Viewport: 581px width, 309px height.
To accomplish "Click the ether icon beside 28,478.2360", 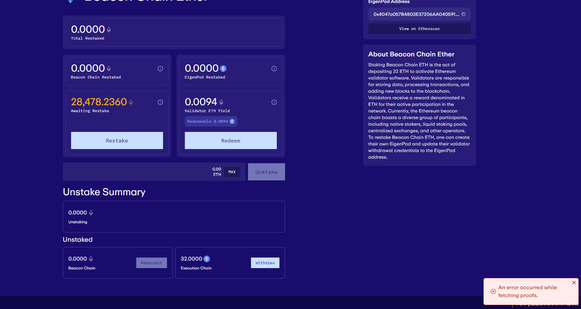I will 131,102.
